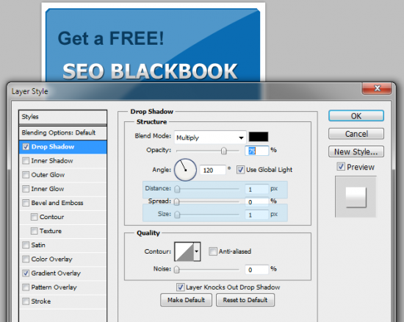Click the Opacity slider handle
Viewport: 404px width, 322px height.
pyautogui.click(x=224, y=151)
